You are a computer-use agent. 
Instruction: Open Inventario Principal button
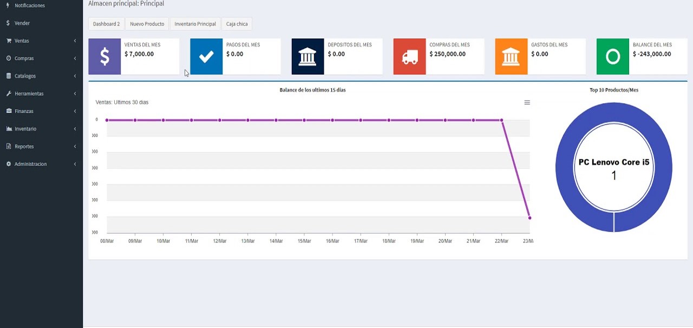pyautogui.click(x=195, y=24)
